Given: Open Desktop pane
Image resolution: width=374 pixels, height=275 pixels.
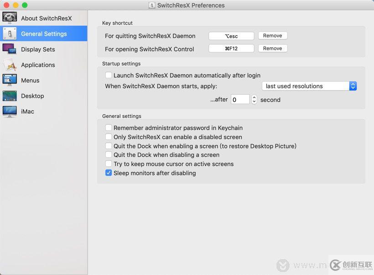Looking at the screenshot, I should [44, 96].
